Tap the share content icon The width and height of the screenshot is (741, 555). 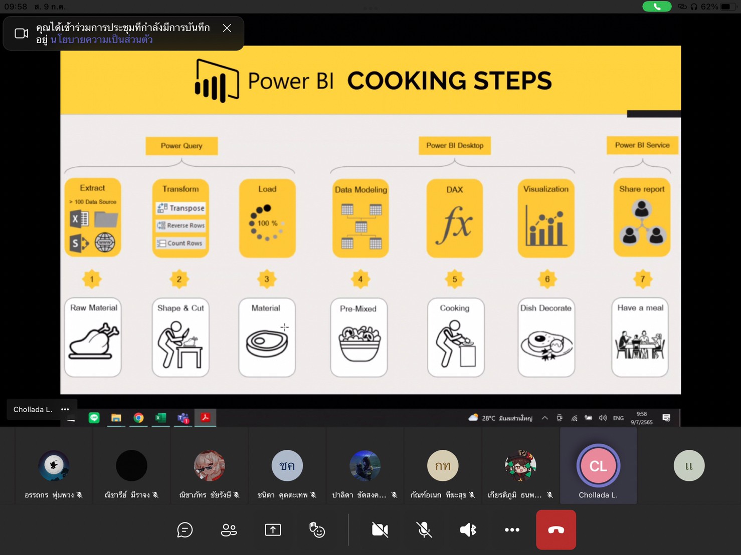pyautogui.click(x=273, y=530)
